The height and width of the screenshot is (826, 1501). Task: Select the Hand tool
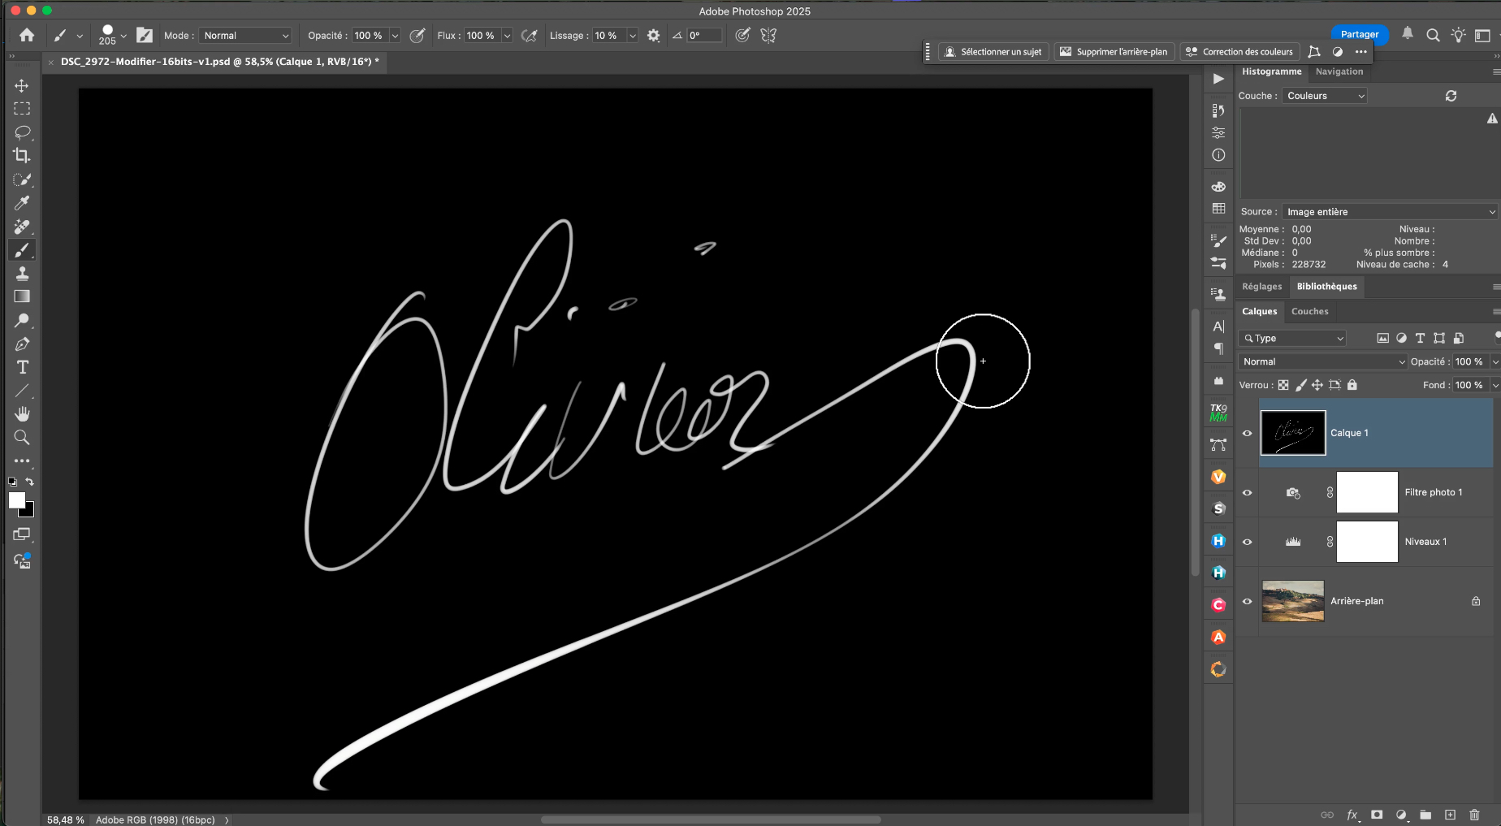pyautogui.click(x=22, y=414)
